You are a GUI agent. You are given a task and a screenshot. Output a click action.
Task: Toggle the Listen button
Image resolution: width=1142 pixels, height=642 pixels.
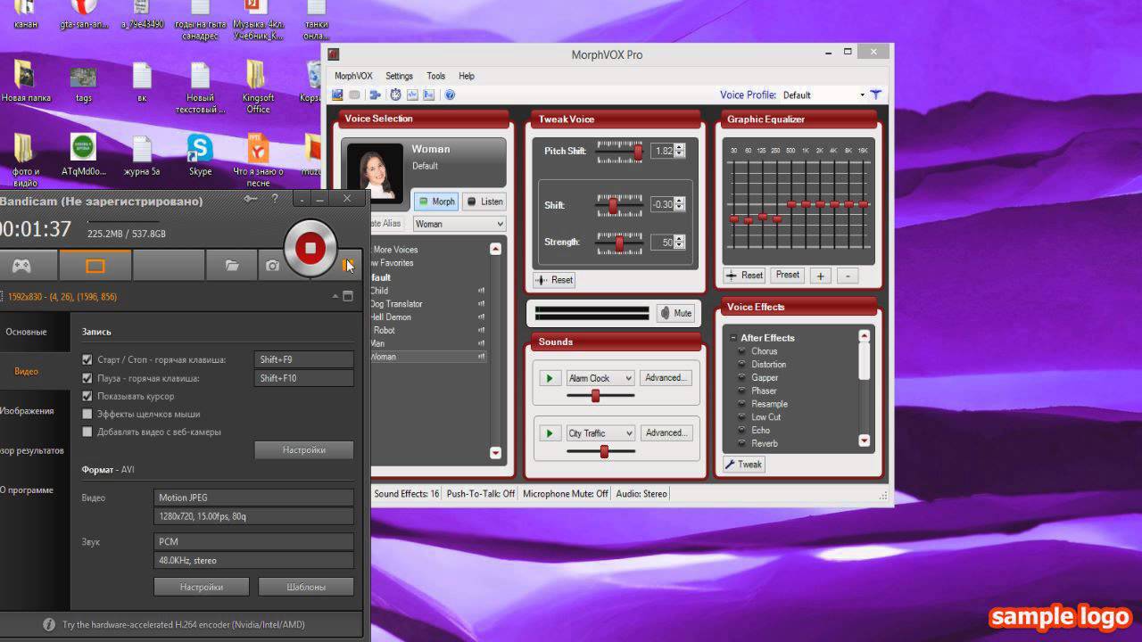(x=484, y=202)
